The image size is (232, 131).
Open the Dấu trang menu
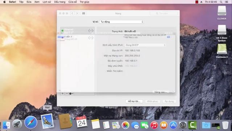59,2
